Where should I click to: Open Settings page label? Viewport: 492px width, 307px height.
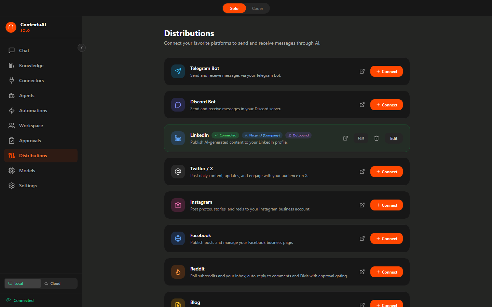tap(28, 186)
